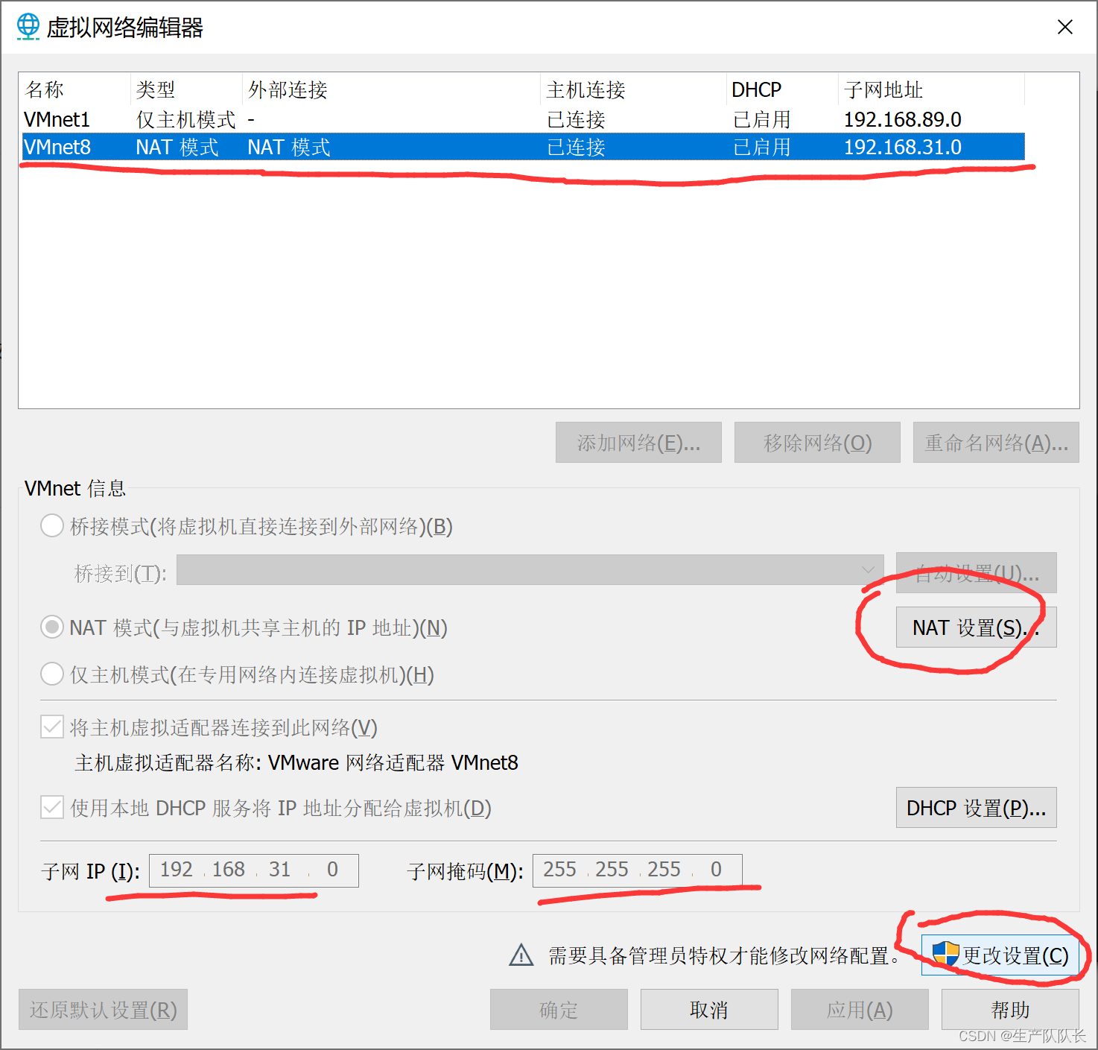Click 自动设置(U) button
The height and width of the screenshot is (1050, 1098).
click(x=976, y=573)
